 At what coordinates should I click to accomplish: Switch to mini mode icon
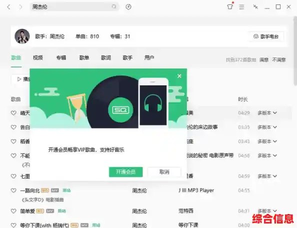[255, 7]
